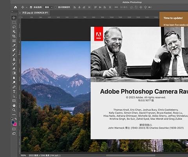Swap foreground and background colors

point(16,119)
